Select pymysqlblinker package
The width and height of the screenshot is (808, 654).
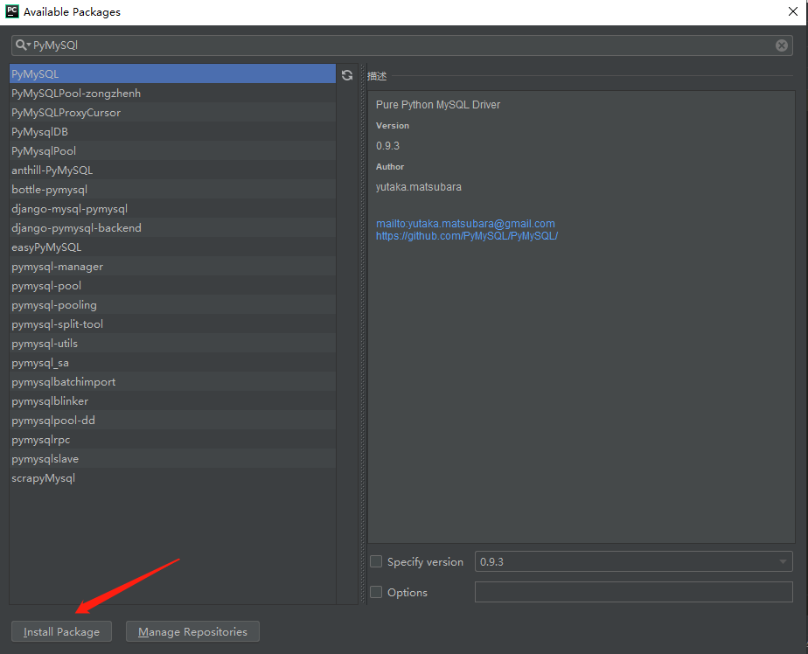coord(172,401)
